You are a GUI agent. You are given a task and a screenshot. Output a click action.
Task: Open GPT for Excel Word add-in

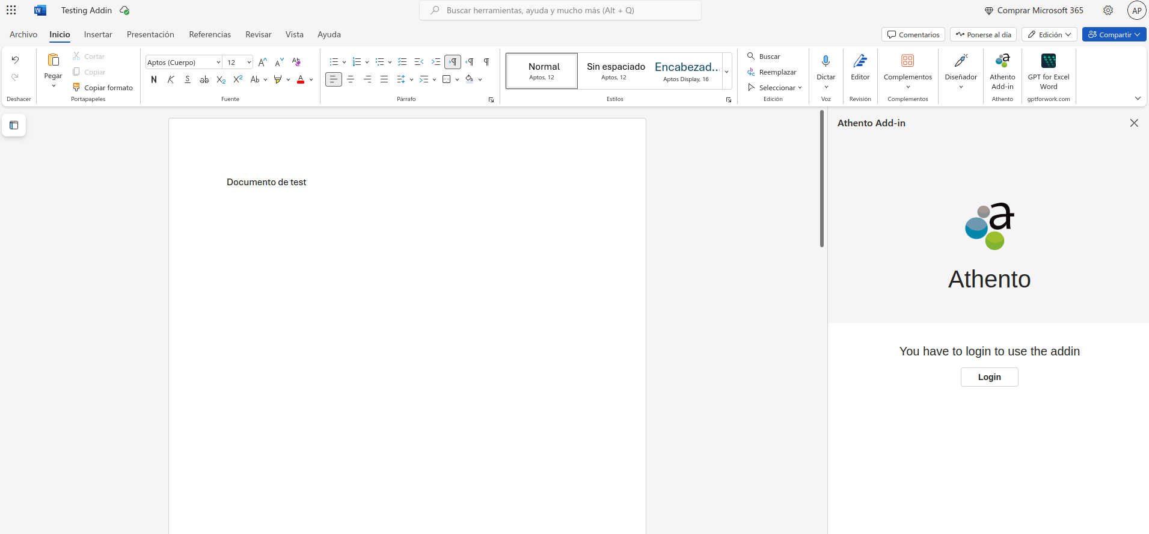click(1048, 61)
